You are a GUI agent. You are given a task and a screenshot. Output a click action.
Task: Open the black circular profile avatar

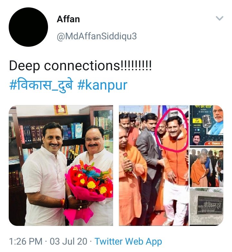point(28,27)
